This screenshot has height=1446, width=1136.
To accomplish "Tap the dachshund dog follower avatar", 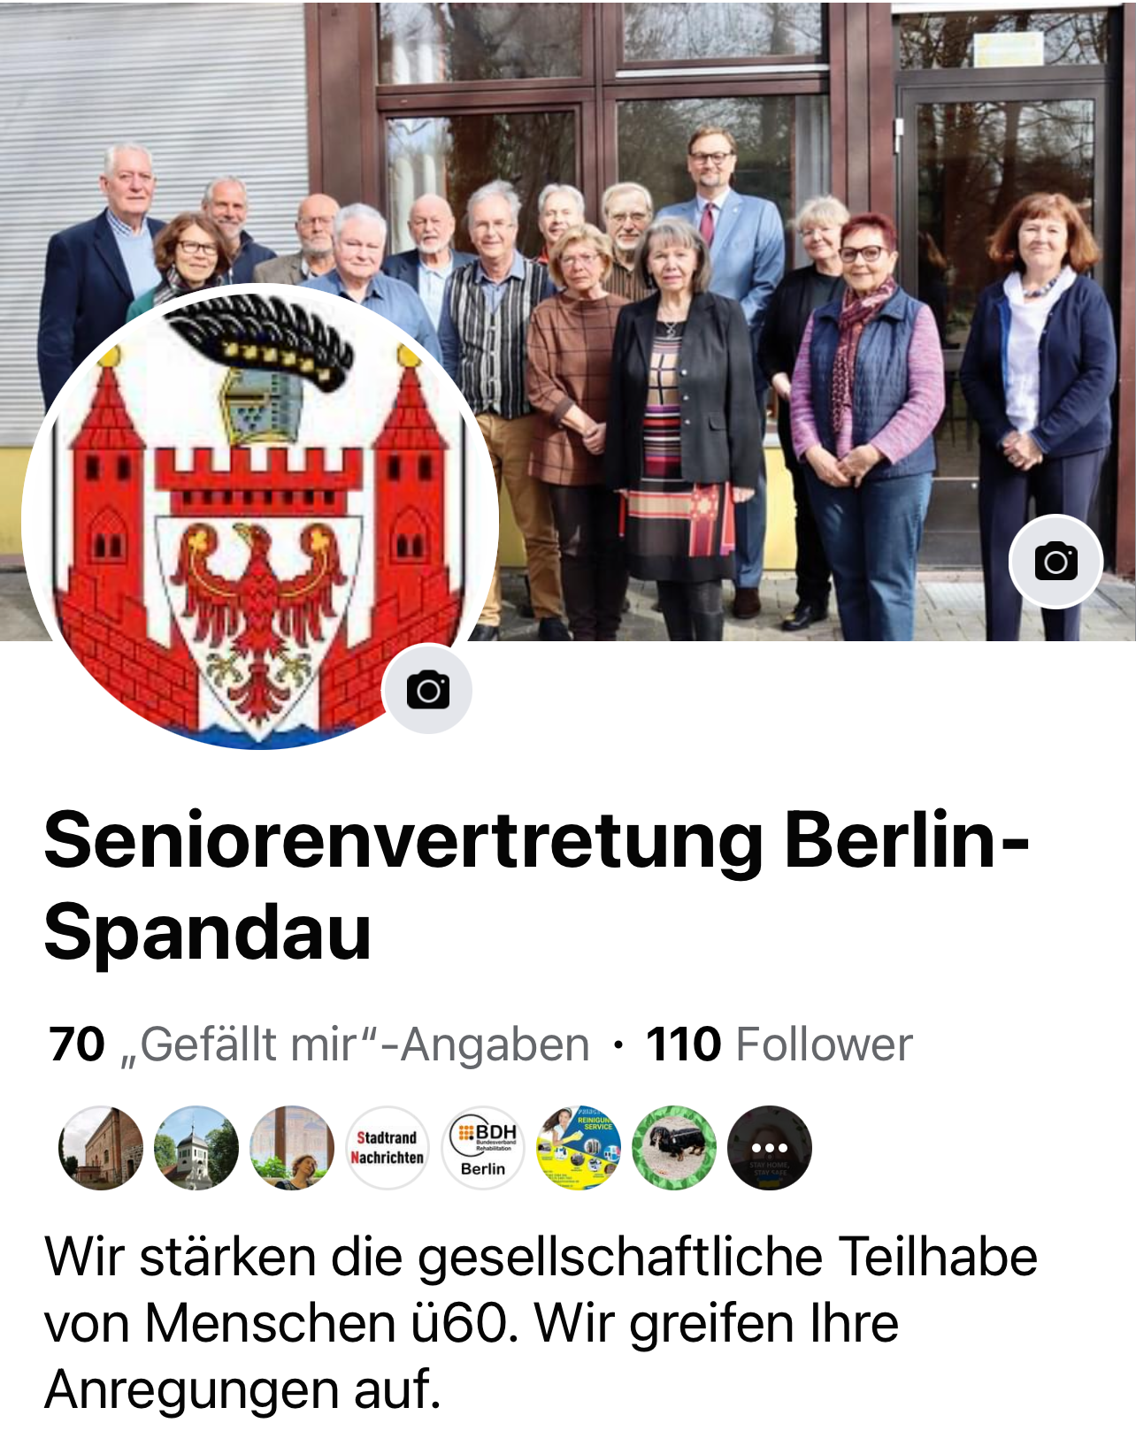I will (x=674, y=1148).
